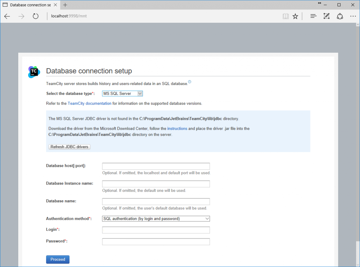Click the bold C:\ProgramData\JetBrains\TeamCity\lib\jdbc path in first line
The width and height of the screenshot is (360, 267).
click(x=181, y=119)
